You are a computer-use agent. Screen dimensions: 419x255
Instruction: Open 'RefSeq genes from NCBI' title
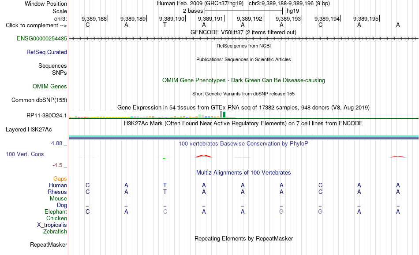(243, 46)
